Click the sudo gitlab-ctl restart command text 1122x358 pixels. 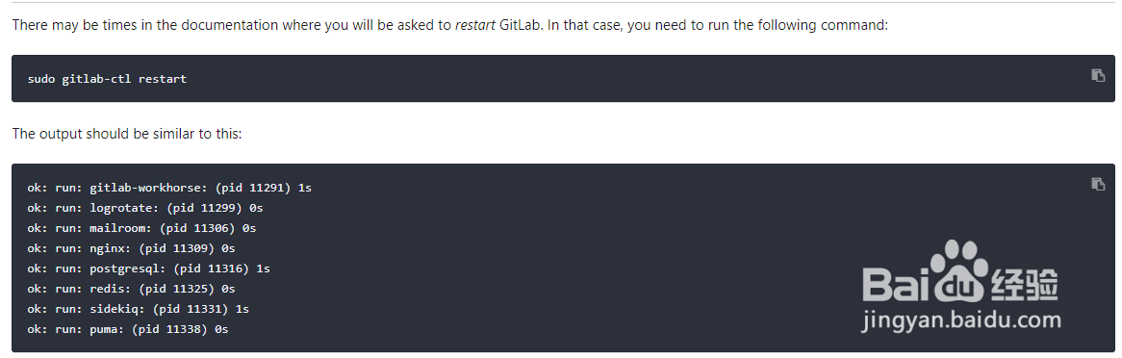tap(107, 79)
